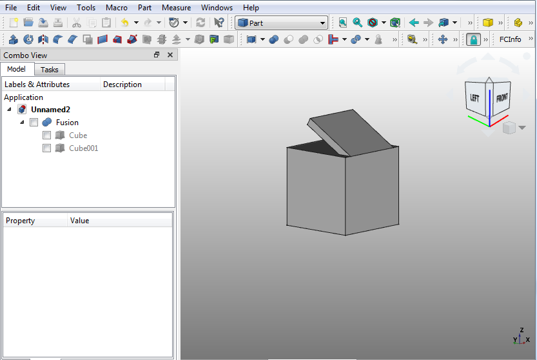Image resolution: width=537 pixels, height=360 pixels.
Task: Switch to the Tasks tab
Action: click(50, 70)
